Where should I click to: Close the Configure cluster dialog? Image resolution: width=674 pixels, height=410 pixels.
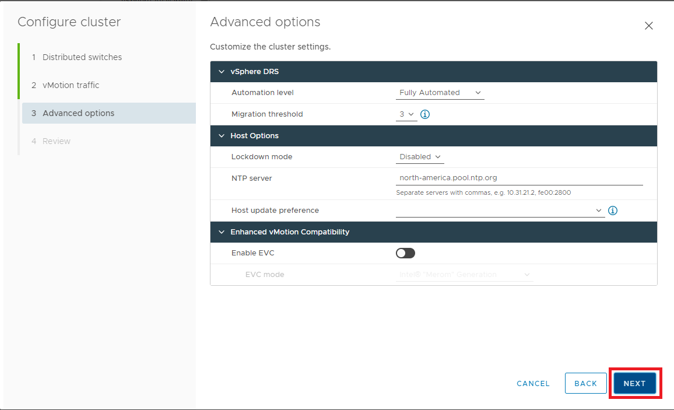pyautogui.click(x=648, y=26)
